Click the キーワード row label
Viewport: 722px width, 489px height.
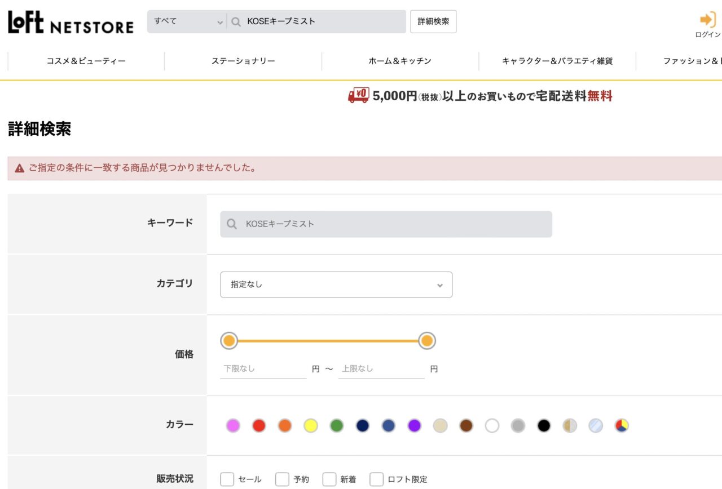pos(170,223)
